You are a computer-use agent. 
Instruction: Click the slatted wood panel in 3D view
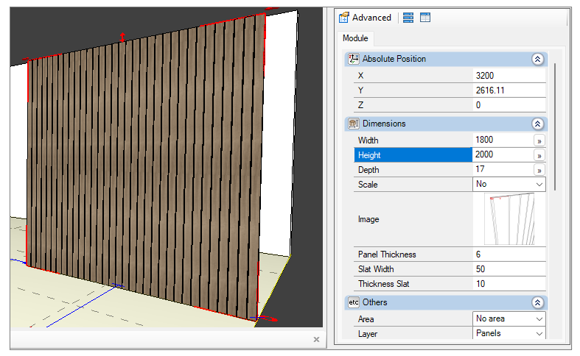pos(146,166)
